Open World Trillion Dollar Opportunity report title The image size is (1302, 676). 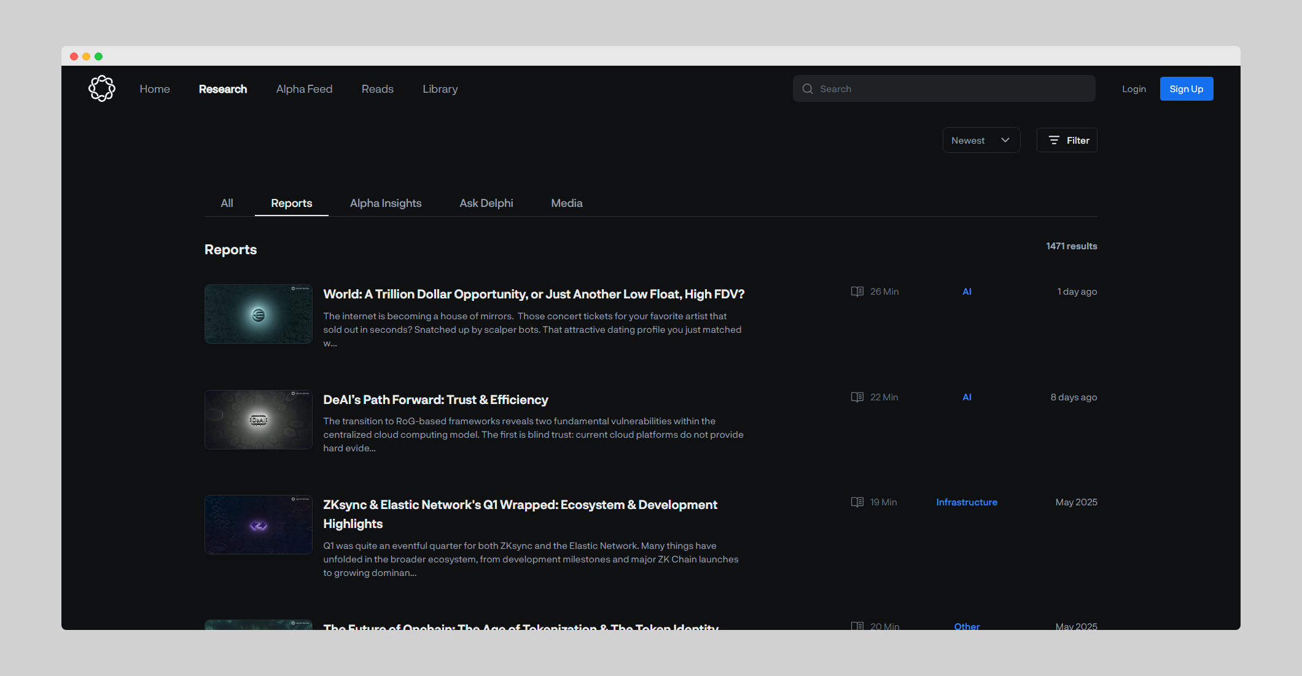[x=534, y=294]
